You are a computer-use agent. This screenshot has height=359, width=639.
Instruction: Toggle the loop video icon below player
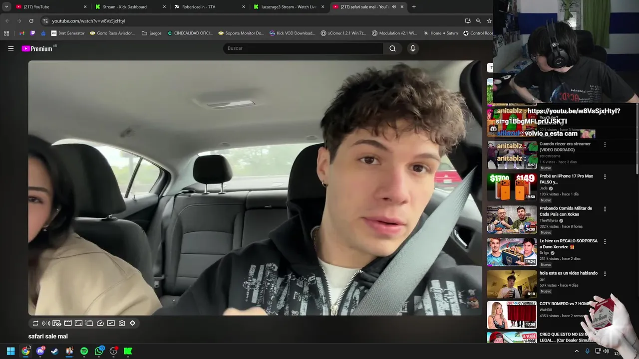pos(35,323)
